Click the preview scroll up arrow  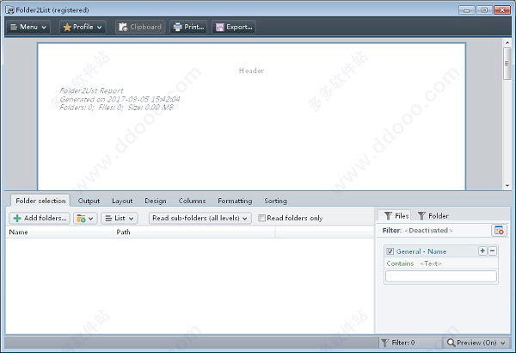point(507,43)
